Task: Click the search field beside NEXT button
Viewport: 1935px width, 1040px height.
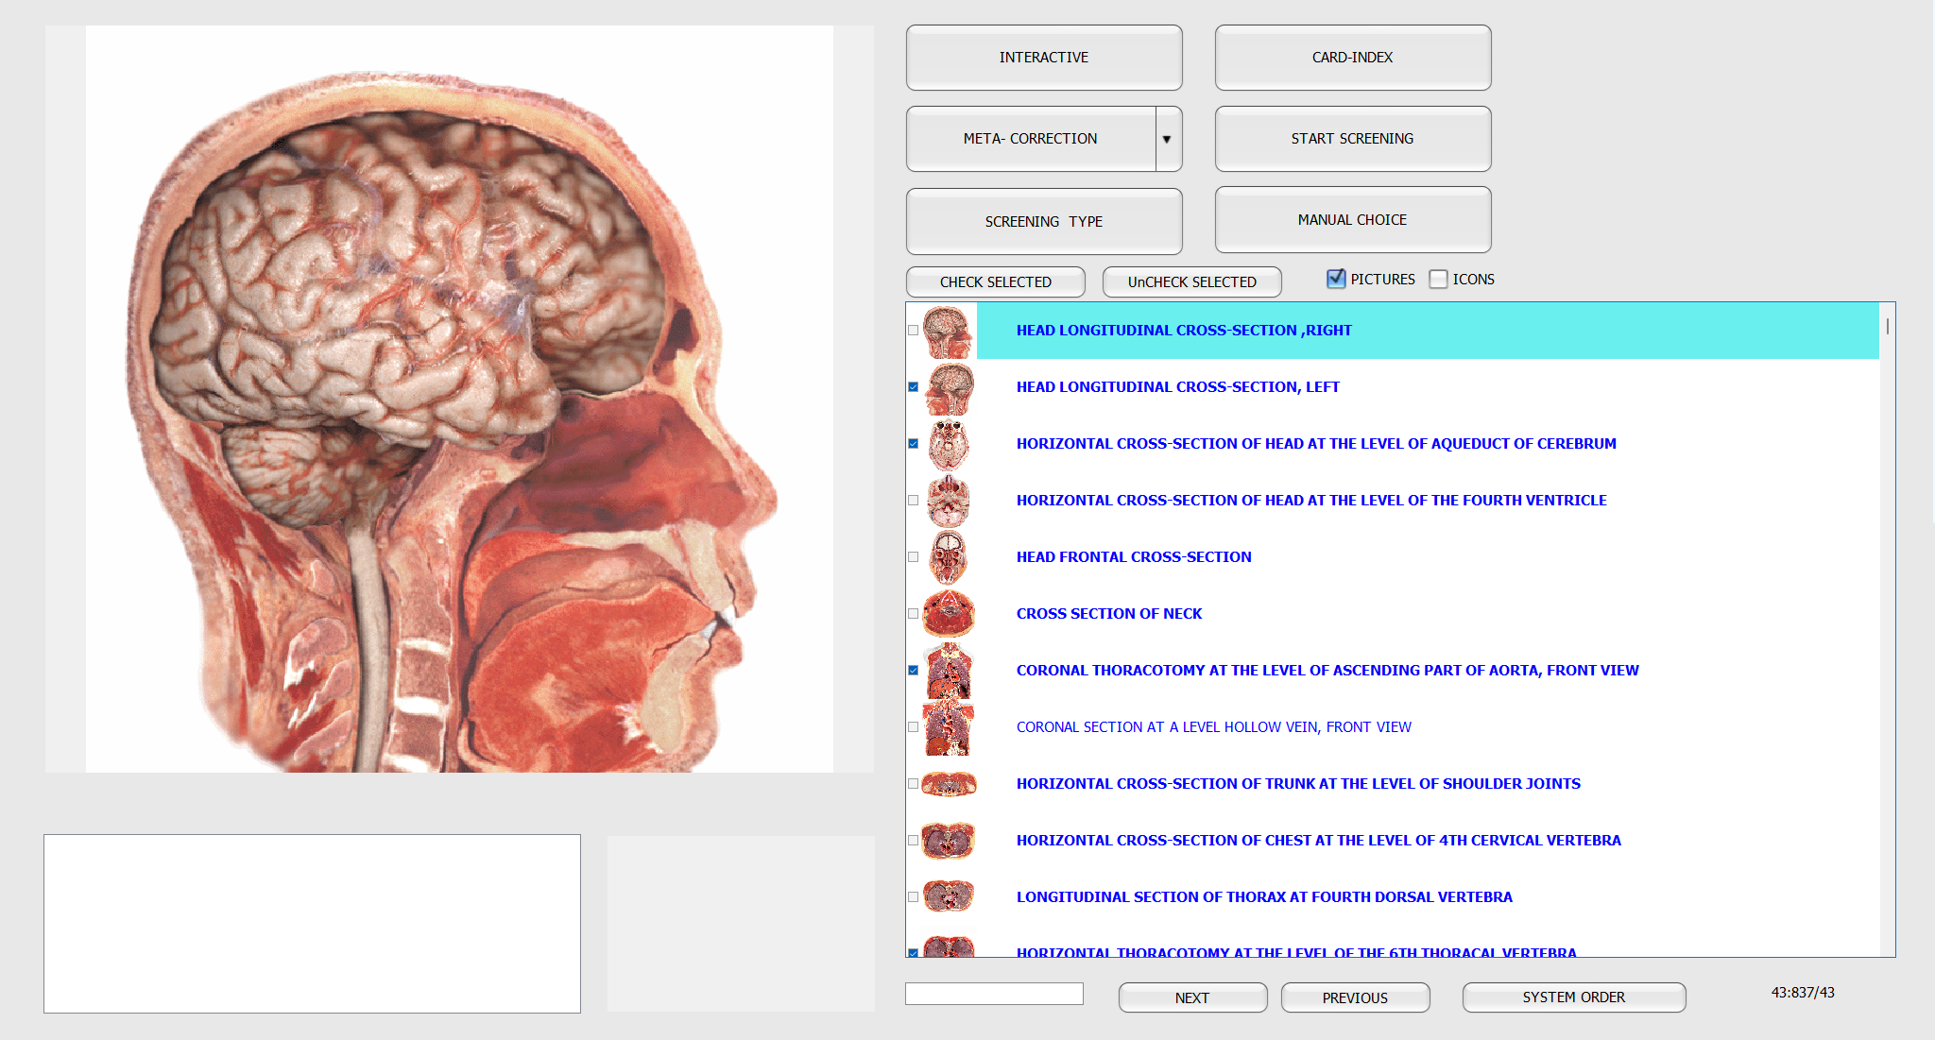Action: pyautogui.click(x=994, y=994)
